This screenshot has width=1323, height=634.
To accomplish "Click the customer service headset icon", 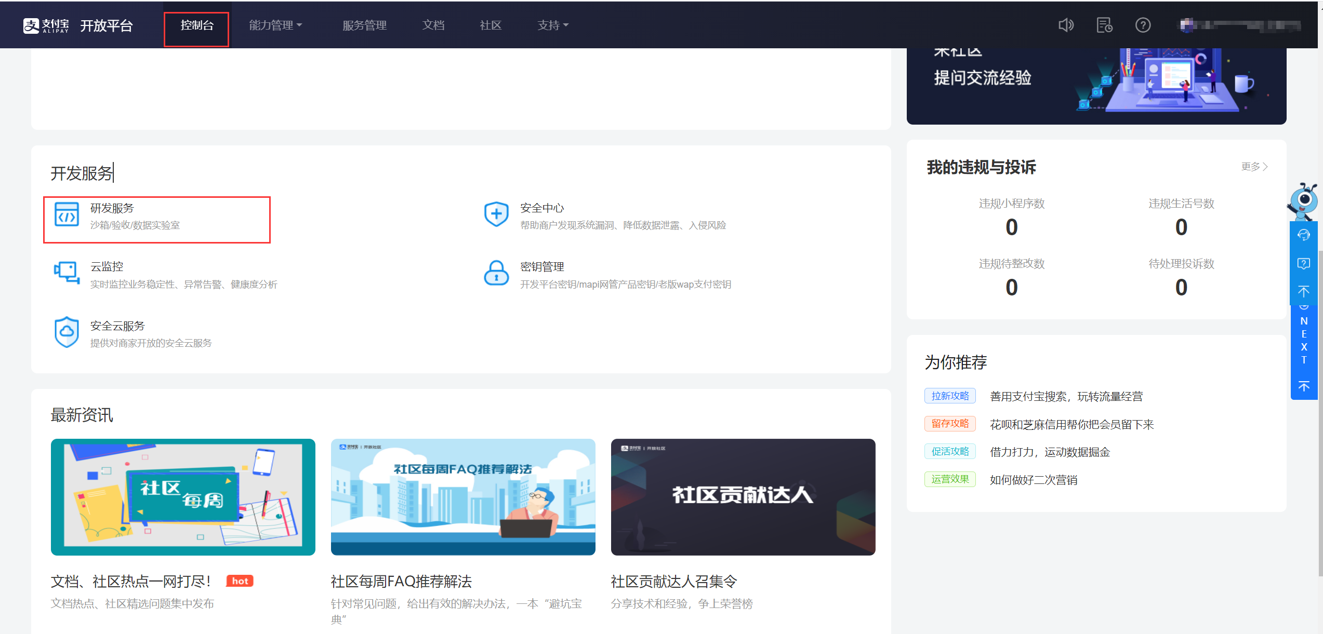I will pos(1303,235).
